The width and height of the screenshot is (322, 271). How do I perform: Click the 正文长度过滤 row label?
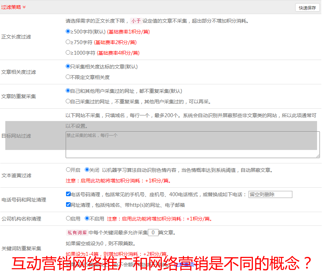click(x=16, y=37)
